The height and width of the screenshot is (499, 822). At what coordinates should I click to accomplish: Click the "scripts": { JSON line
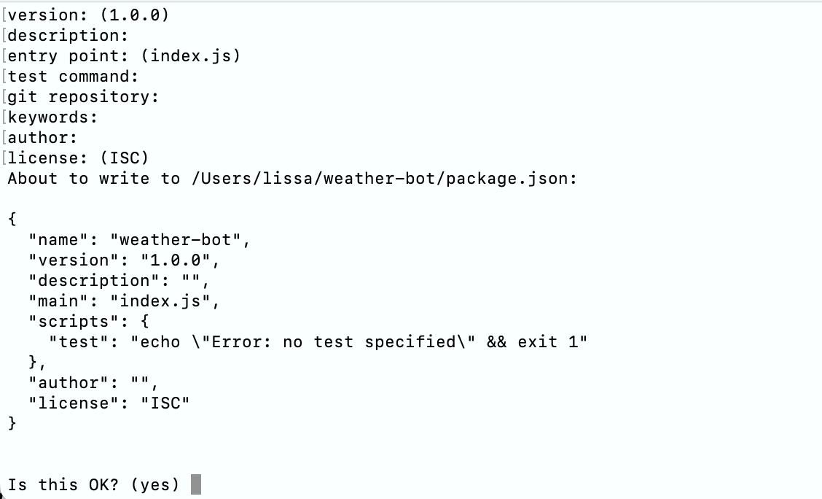point(88,321)
